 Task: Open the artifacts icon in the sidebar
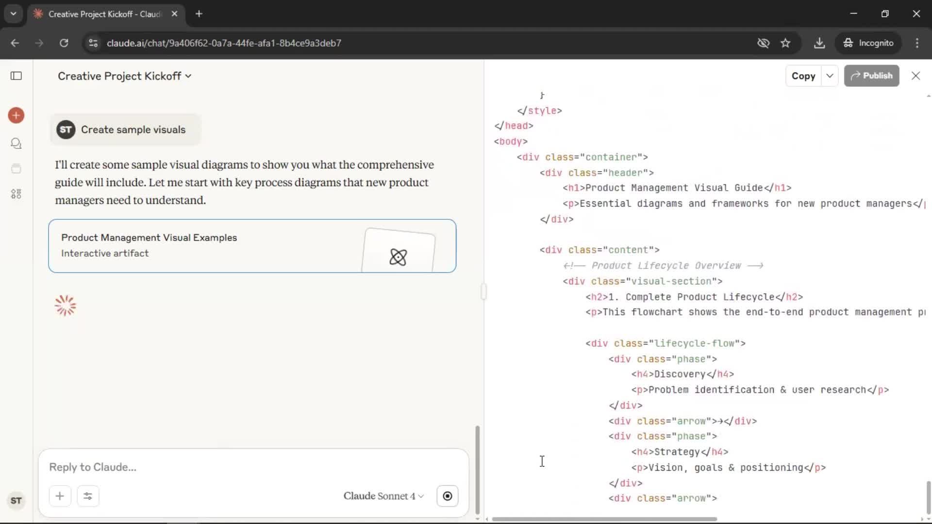click(x=16, y=194)
